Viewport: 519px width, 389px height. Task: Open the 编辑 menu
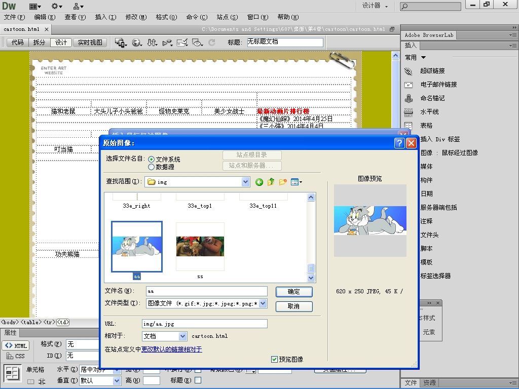[x=45, y=17]
